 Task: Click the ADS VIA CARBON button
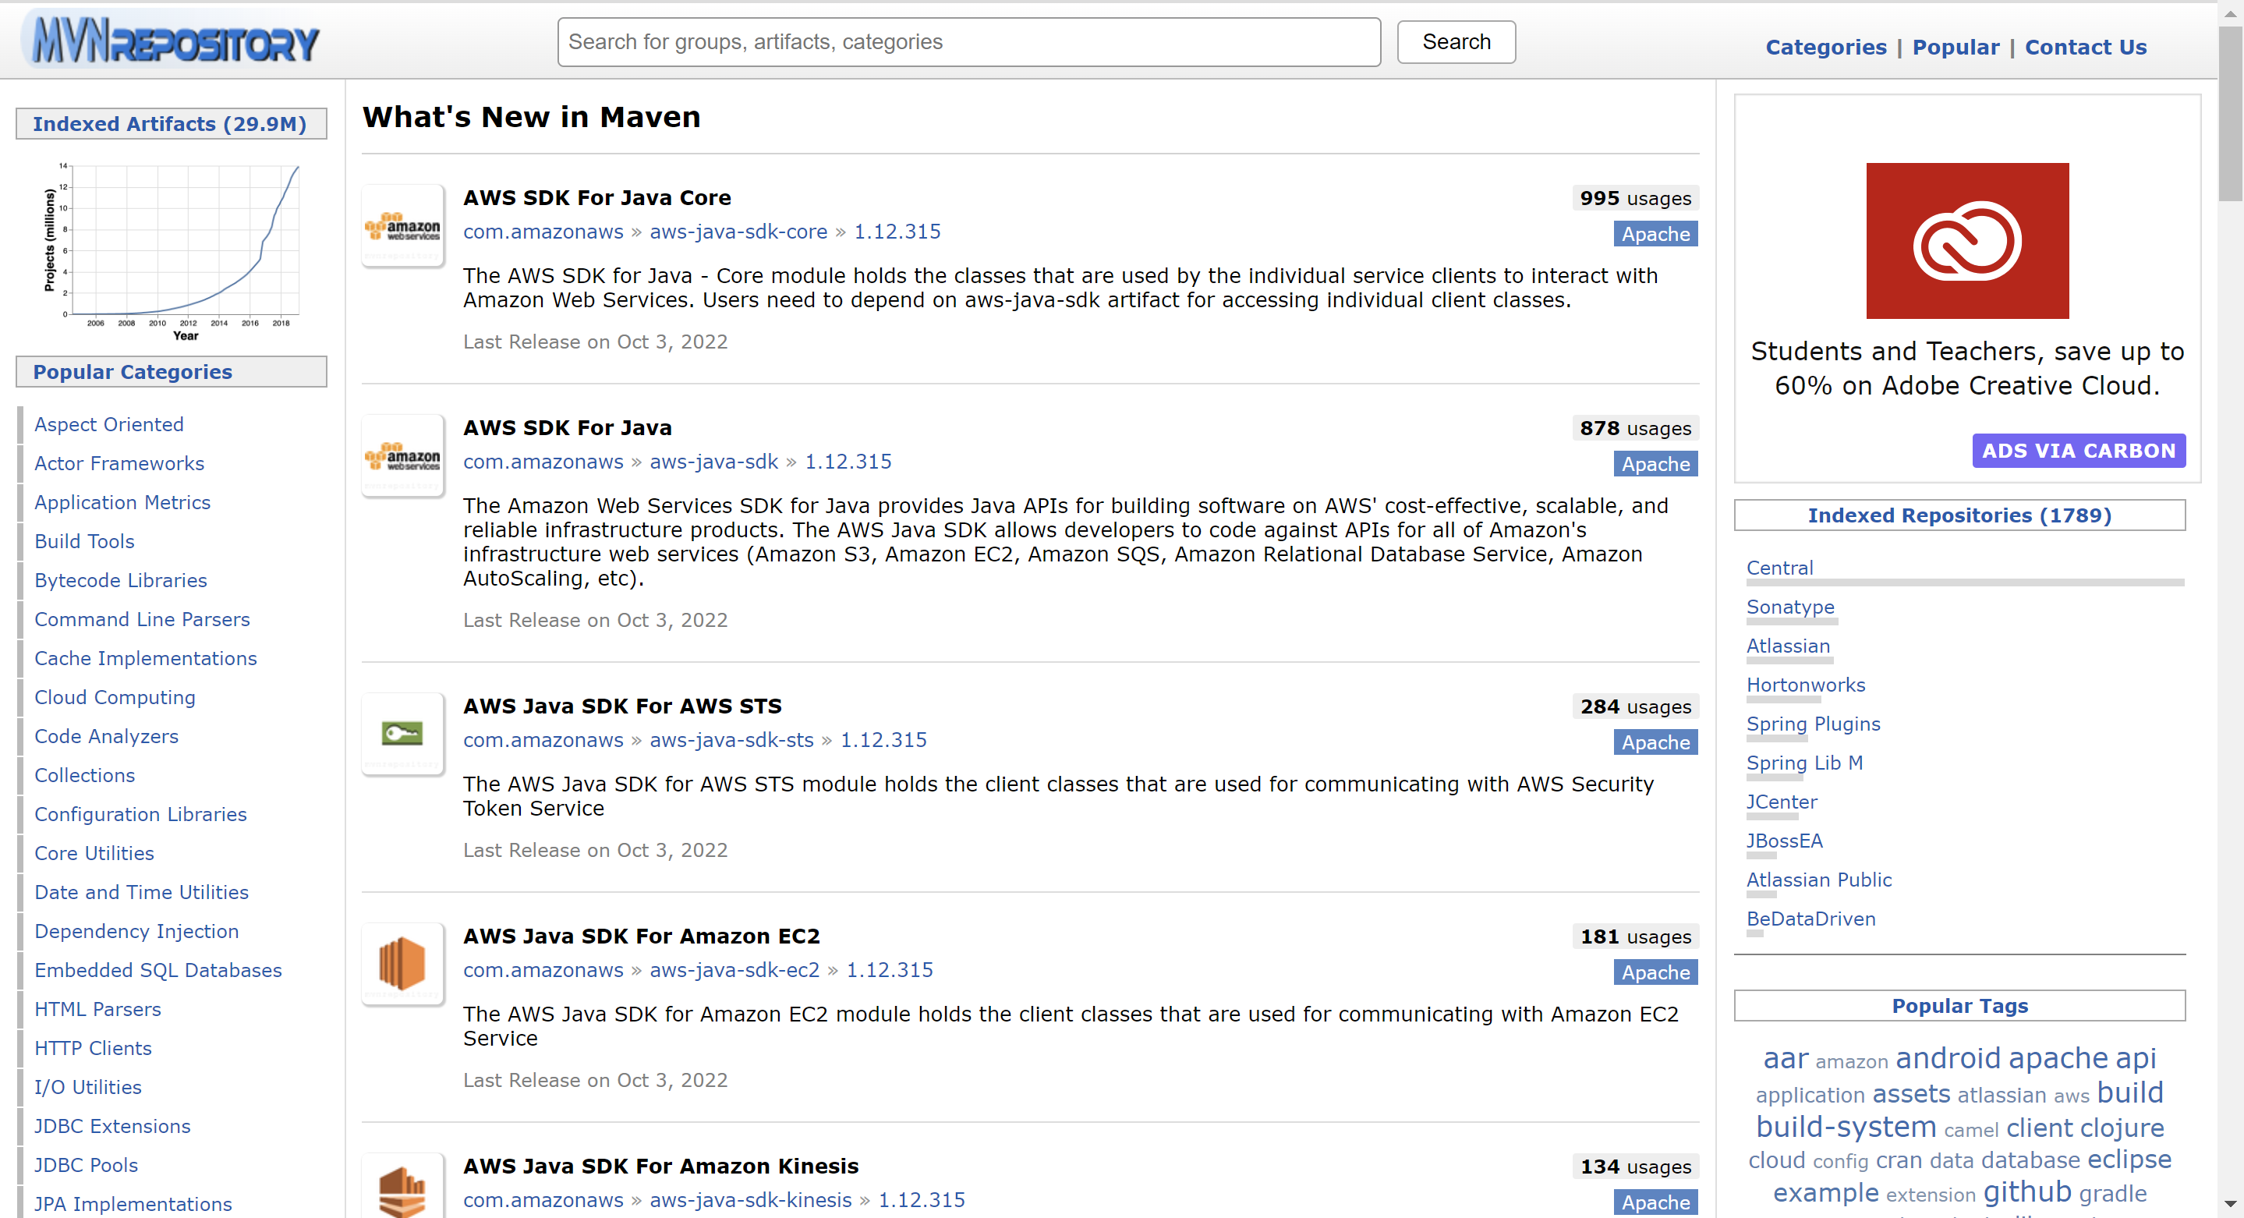tap(2078, 451)
